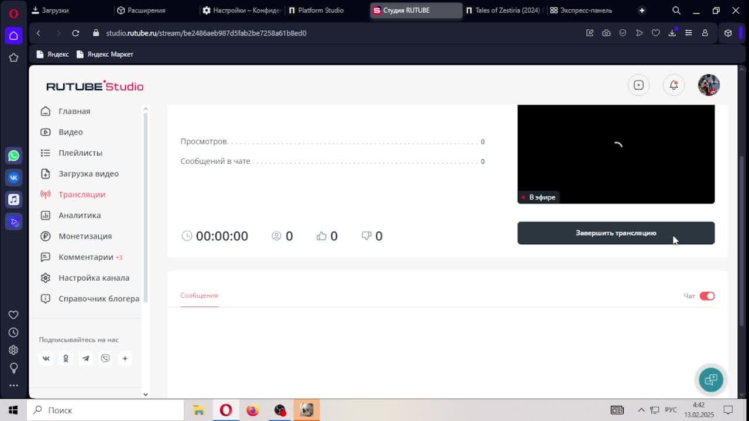Open VK messenger in Opera sidebar
This screenshot has height=421, width=749.
click(x=13, y=178)
